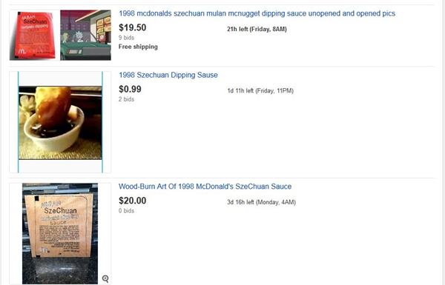Screen dimensions: 445x285
Task: Click the Free shipping label
Action: coord(138,47)
